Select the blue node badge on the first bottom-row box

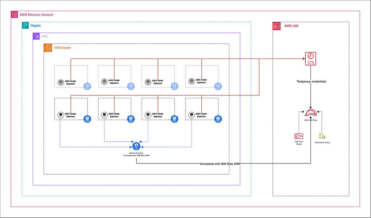click(x=87, y=119)
